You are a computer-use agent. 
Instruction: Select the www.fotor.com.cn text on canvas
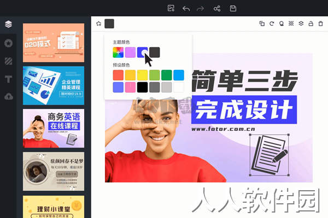click(223, 129)
